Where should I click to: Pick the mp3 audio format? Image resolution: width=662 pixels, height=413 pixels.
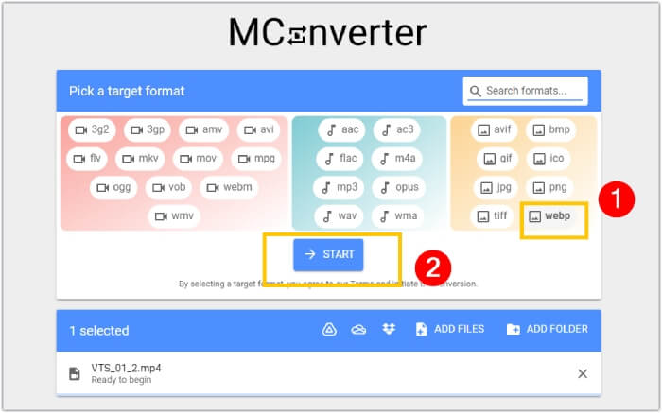339,187
